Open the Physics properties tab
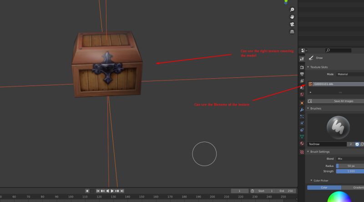The height and width of the screenshot is (202, 364). click(x=302, y=123)
